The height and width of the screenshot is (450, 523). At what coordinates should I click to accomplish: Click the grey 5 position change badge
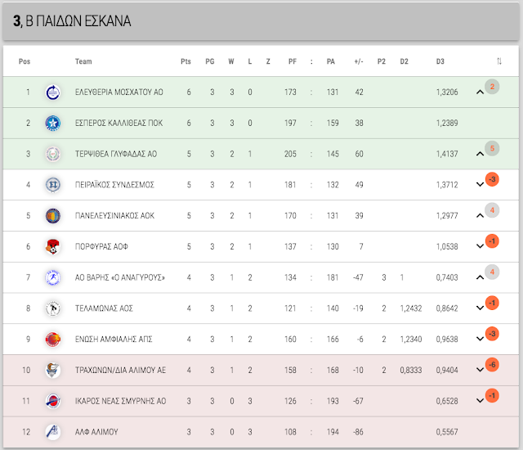[x=492, y=148]
